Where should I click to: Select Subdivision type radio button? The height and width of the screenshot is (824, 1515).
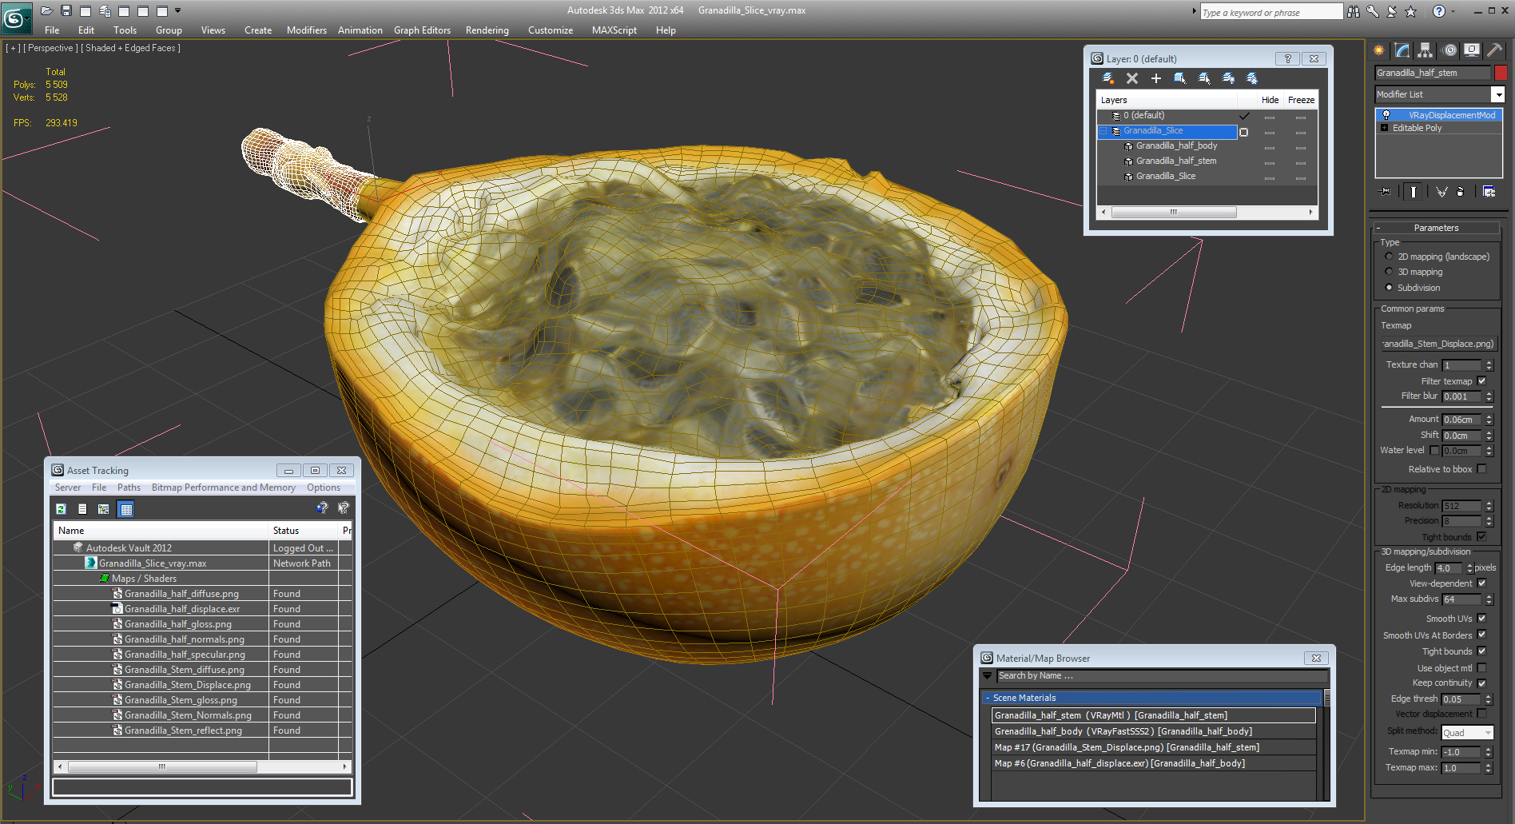pyautogui.click(x=1389, y=288)
